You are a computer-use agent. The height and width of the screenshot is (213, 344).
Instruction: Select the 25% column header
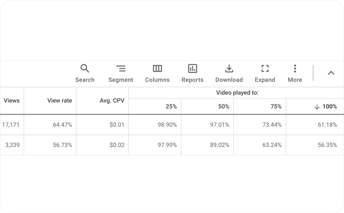coord(171,106)
